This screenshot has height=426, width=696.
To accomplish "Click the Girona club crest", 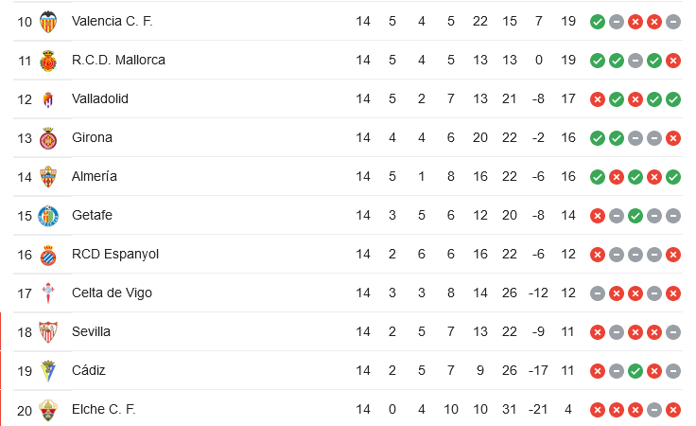I will [x=48, y=138].
